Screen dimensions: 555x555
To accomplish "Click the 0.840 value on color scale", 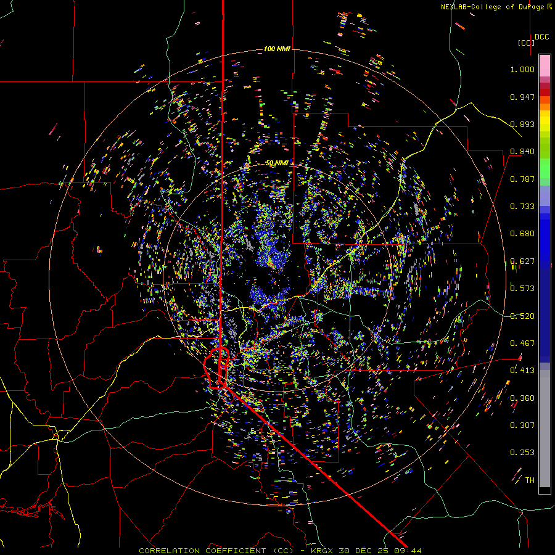I will pos(522,152).
